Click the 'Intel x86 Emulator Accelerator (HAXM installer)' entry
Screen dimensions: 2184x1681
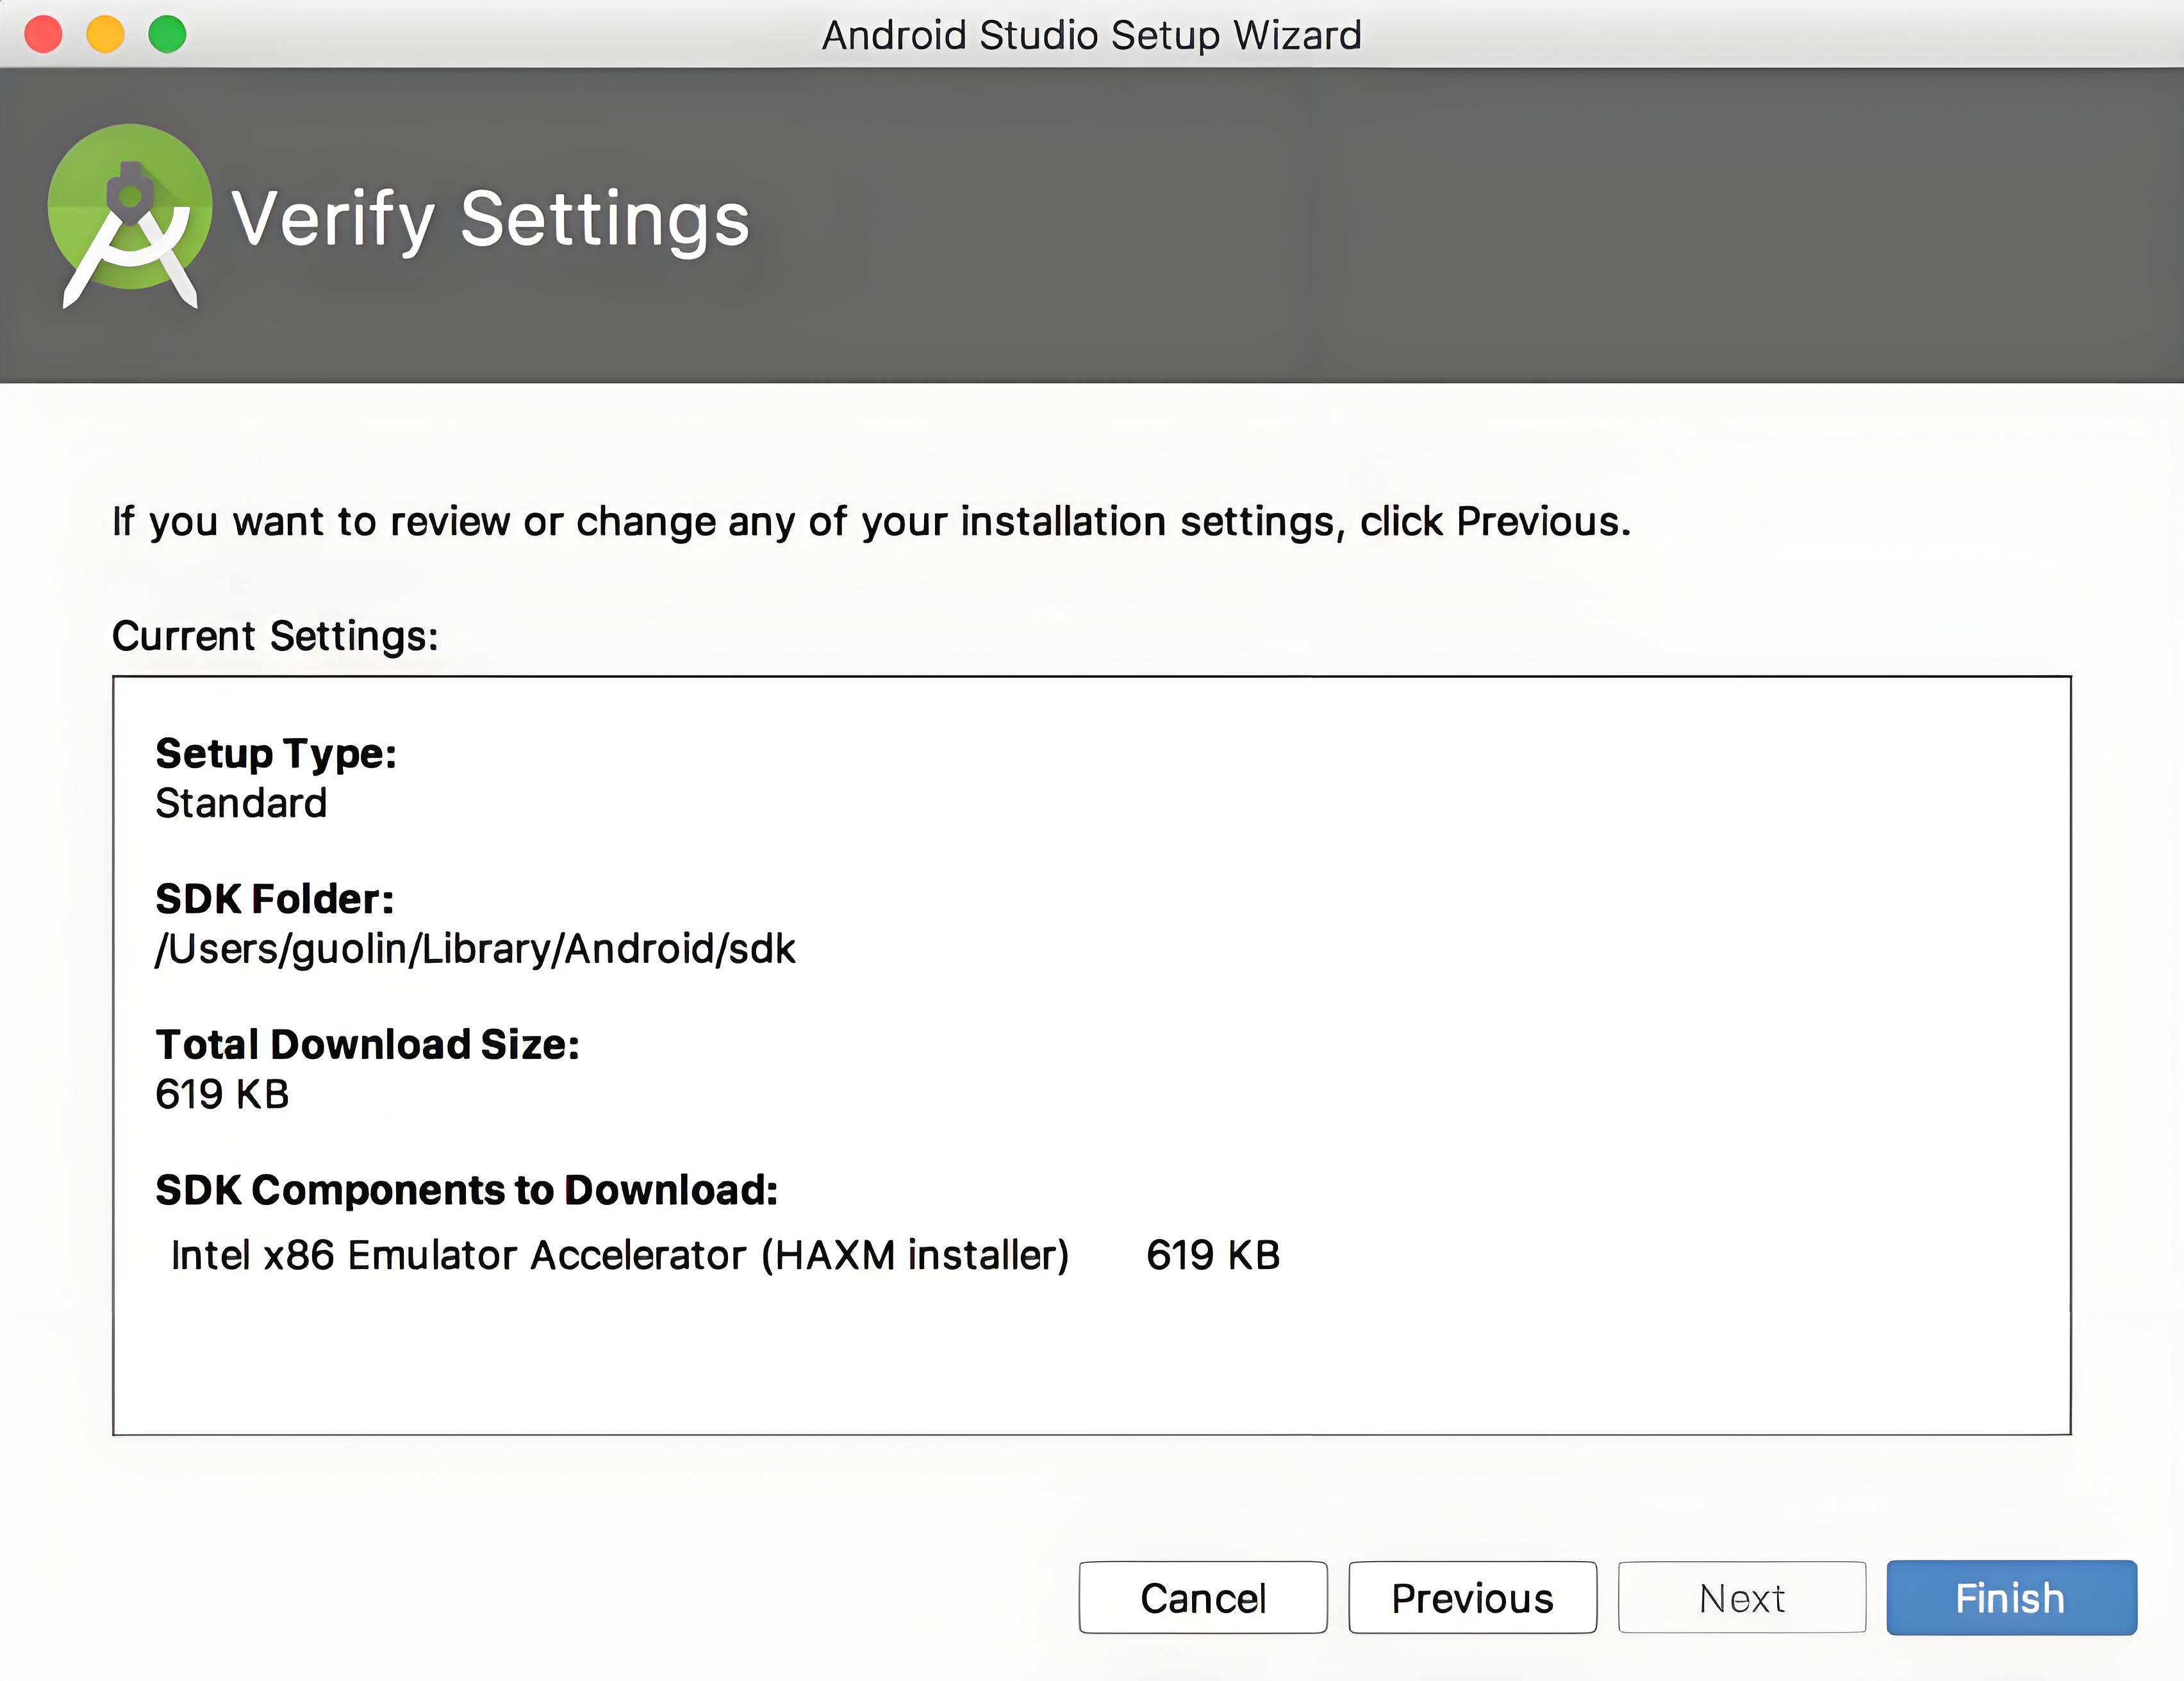(620, 1255)
